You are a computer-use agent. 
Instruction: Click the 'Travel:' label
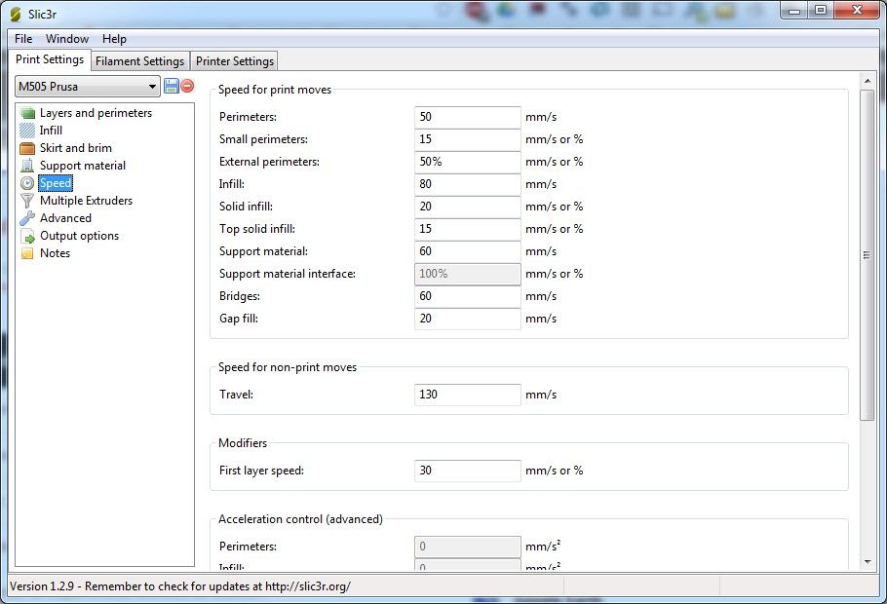236,395
